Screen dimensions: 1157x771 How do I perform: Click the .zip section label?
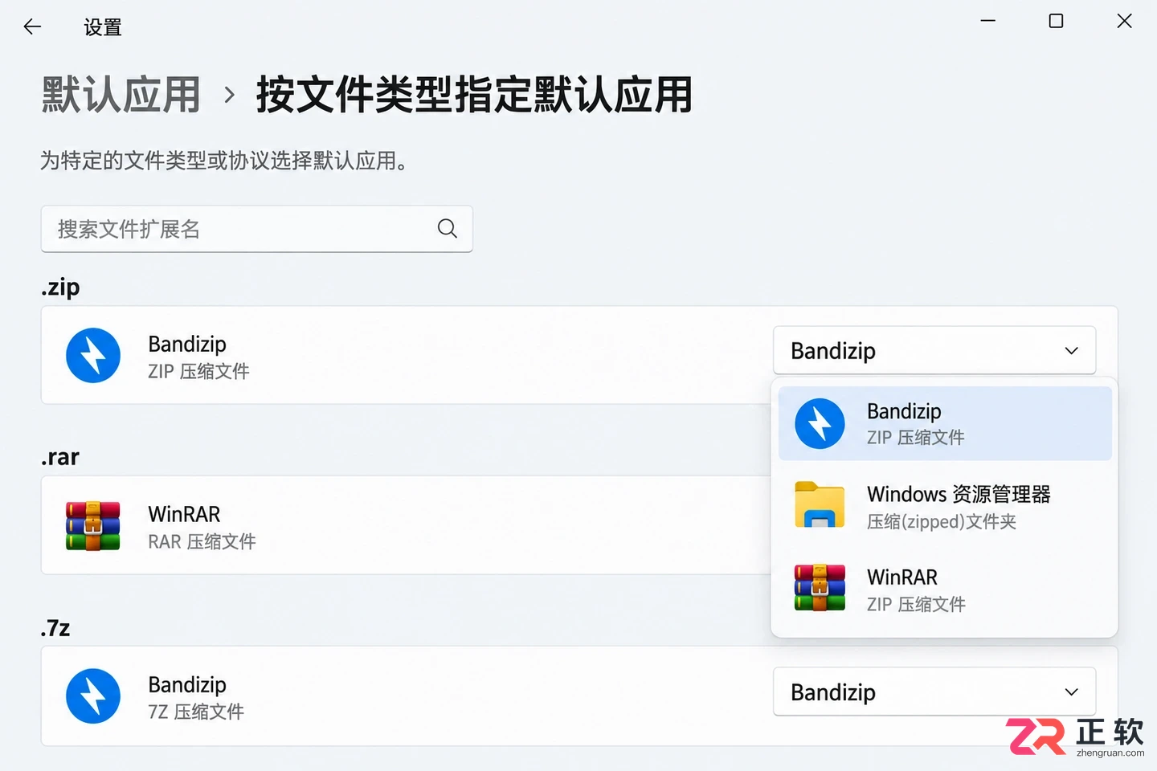tap(60, 287)
